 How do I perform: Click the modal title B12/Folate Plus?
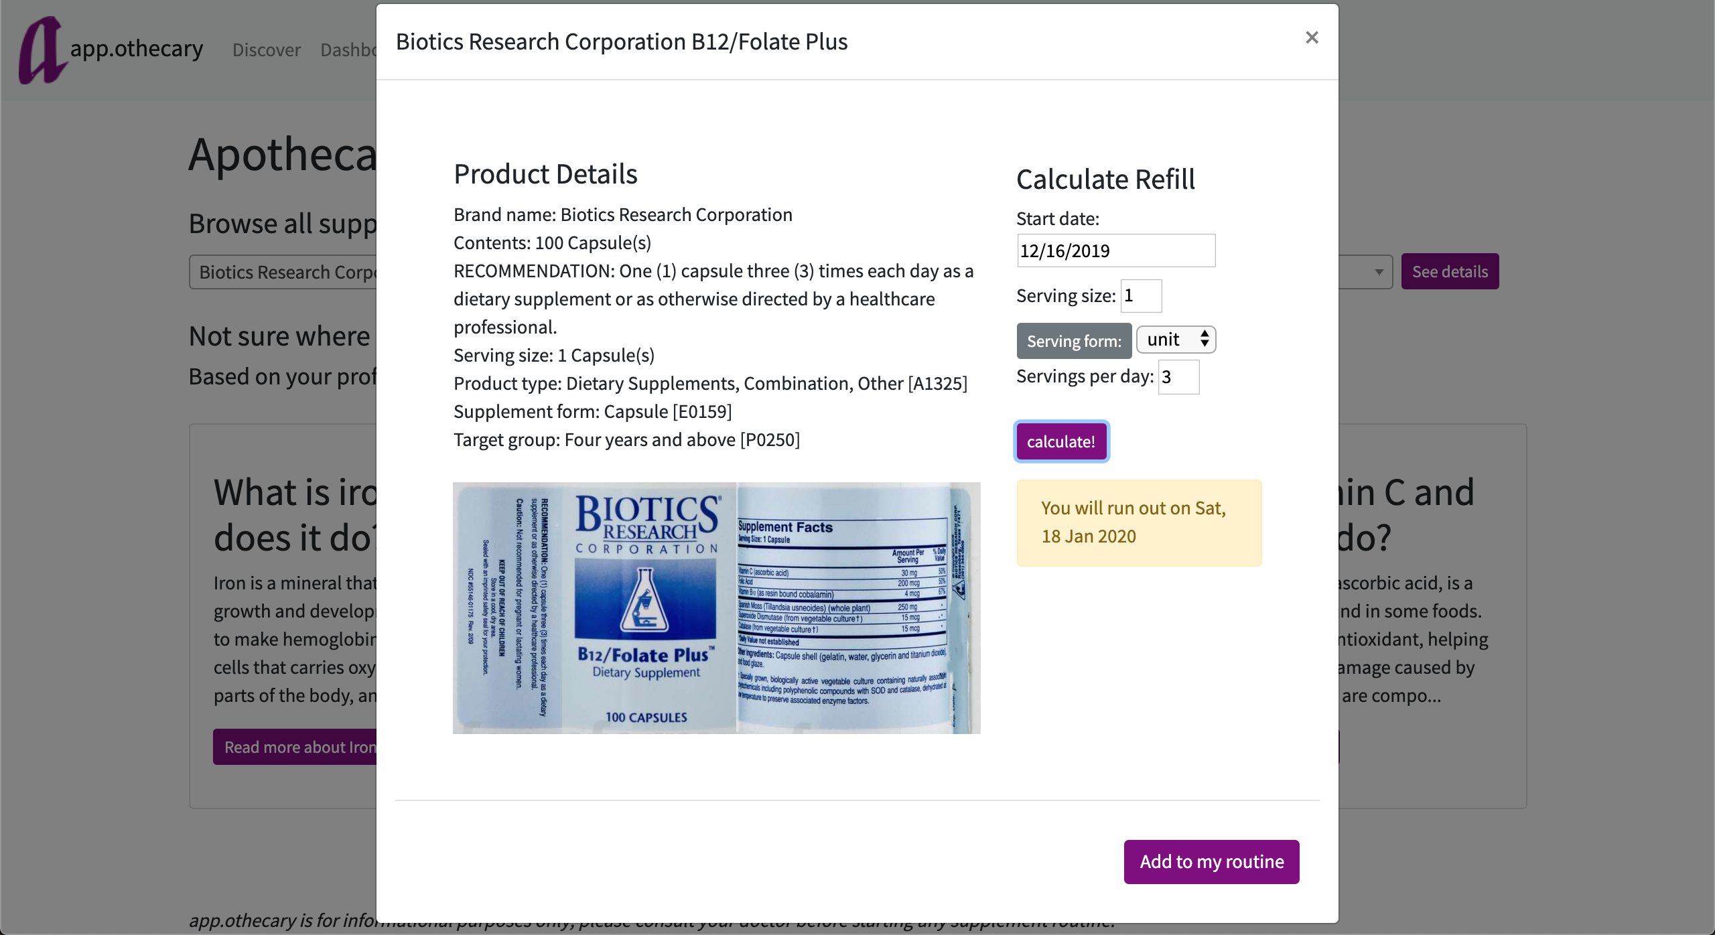click(622, 42)
